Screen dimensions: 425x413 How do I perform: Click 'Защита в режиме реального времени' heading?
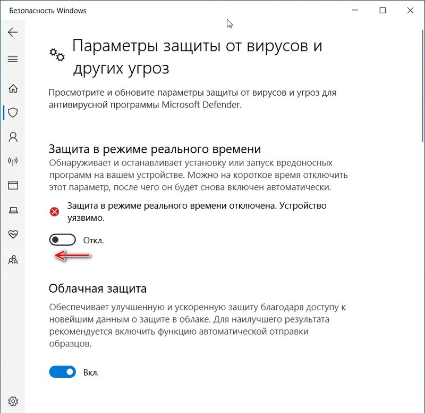point(155,149)
